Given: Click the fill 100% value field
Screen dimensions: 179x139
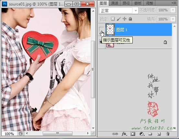Looking at the screenshot, I should tap(163, 19).
